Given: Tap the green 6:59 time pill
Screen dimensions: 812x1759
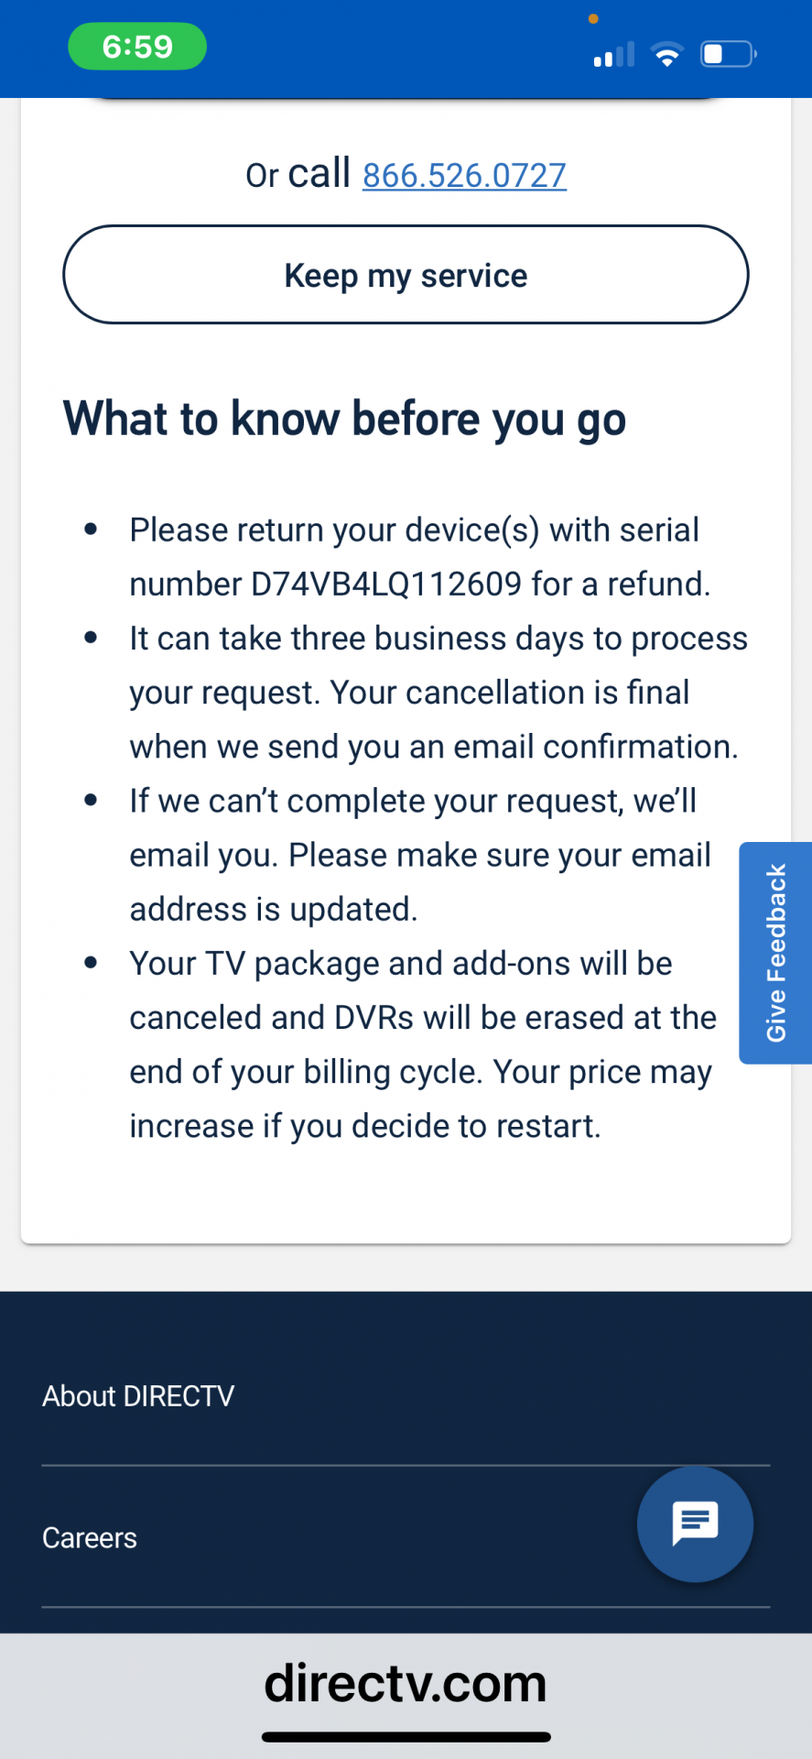Looking at the screenshot, I should pyautogui.click(x=137, y=47).
